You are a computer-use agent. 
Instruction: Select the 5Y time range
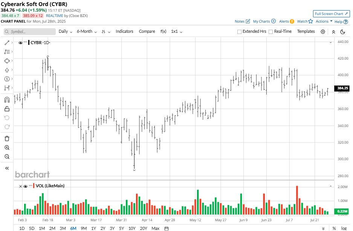pyautogui.click(x=121, y=228)
